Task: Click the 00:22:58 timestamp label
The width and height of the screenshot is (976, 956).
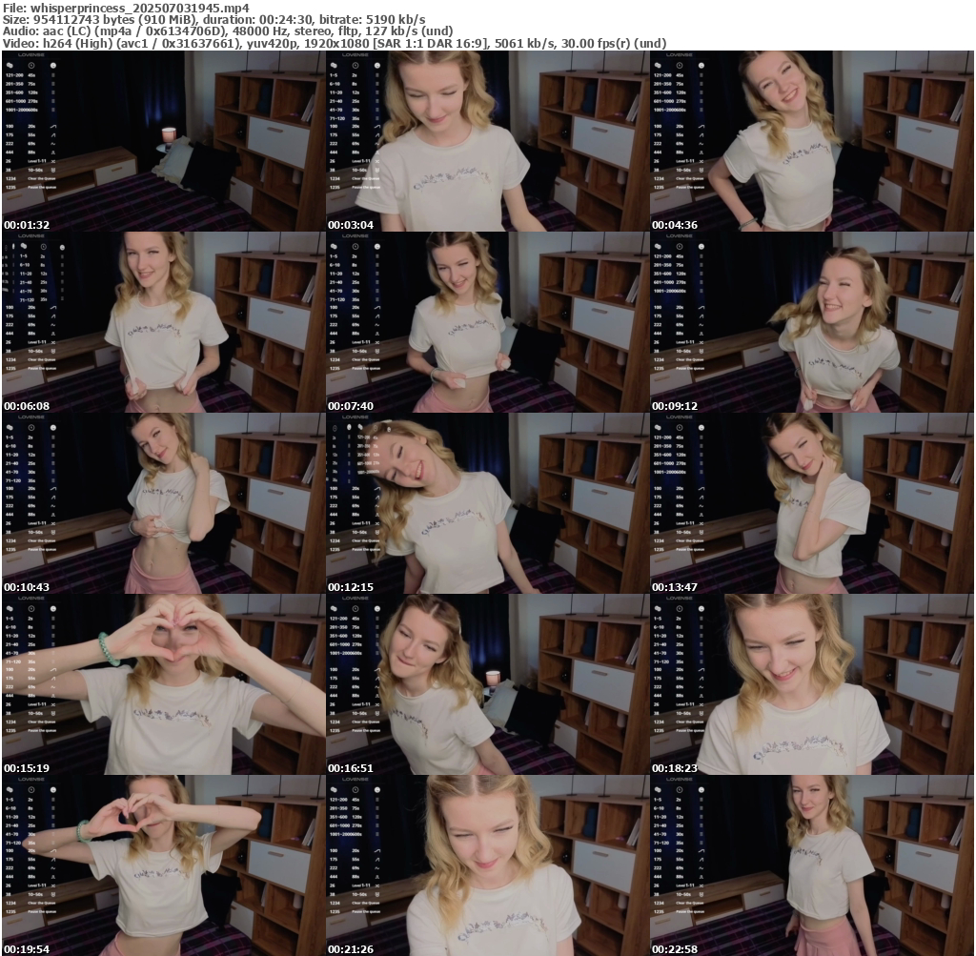Action: [x=675, y=949]
